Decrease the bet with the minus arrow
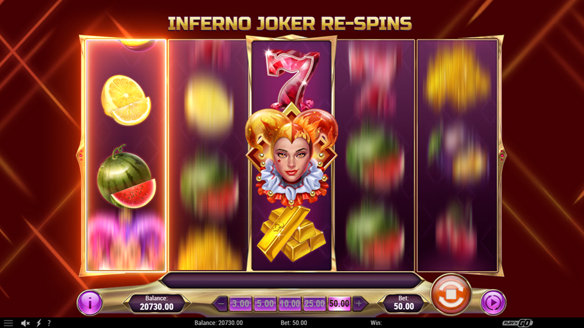The width and height of the screenshot is (584, 328). coord(221,304)
